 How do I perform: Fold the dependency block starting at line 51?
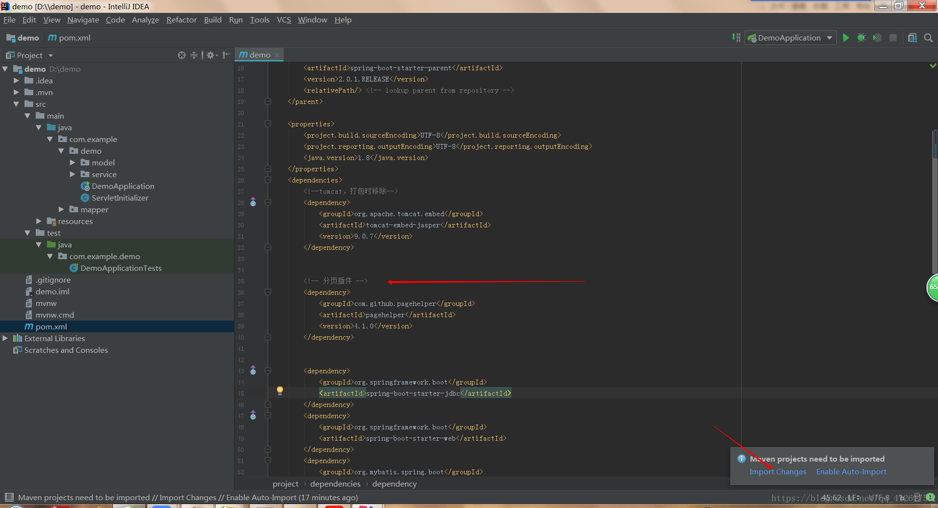[x=268, y=461]
